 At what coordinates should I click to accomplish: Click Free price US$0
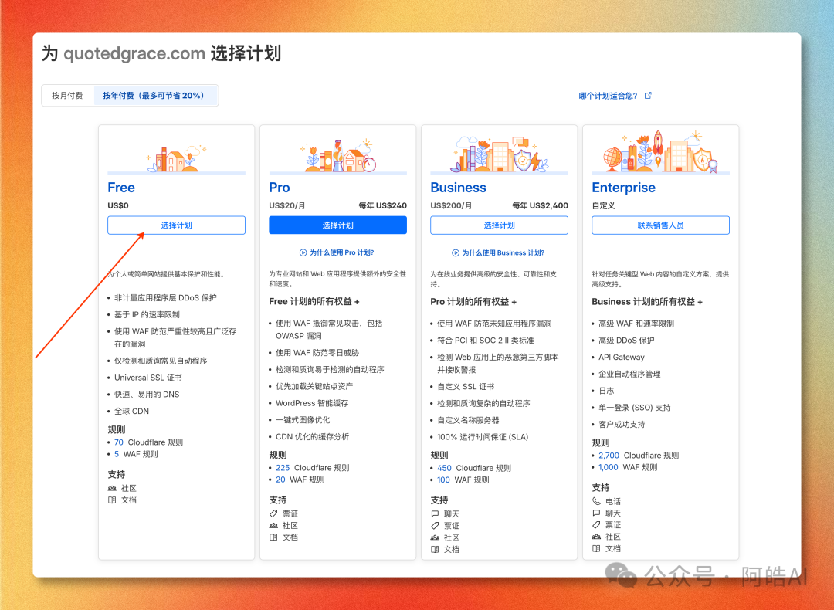click(118, 205)
